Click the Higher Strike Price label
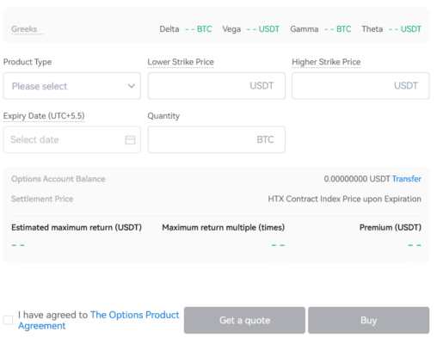 click(x=326, y=62)
